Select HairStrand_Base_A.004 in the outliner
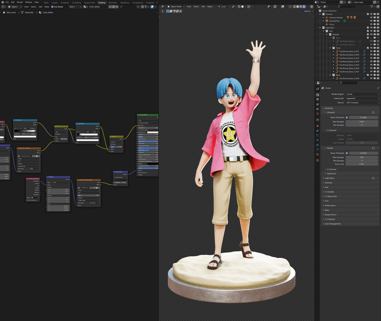 pos(349,62)
